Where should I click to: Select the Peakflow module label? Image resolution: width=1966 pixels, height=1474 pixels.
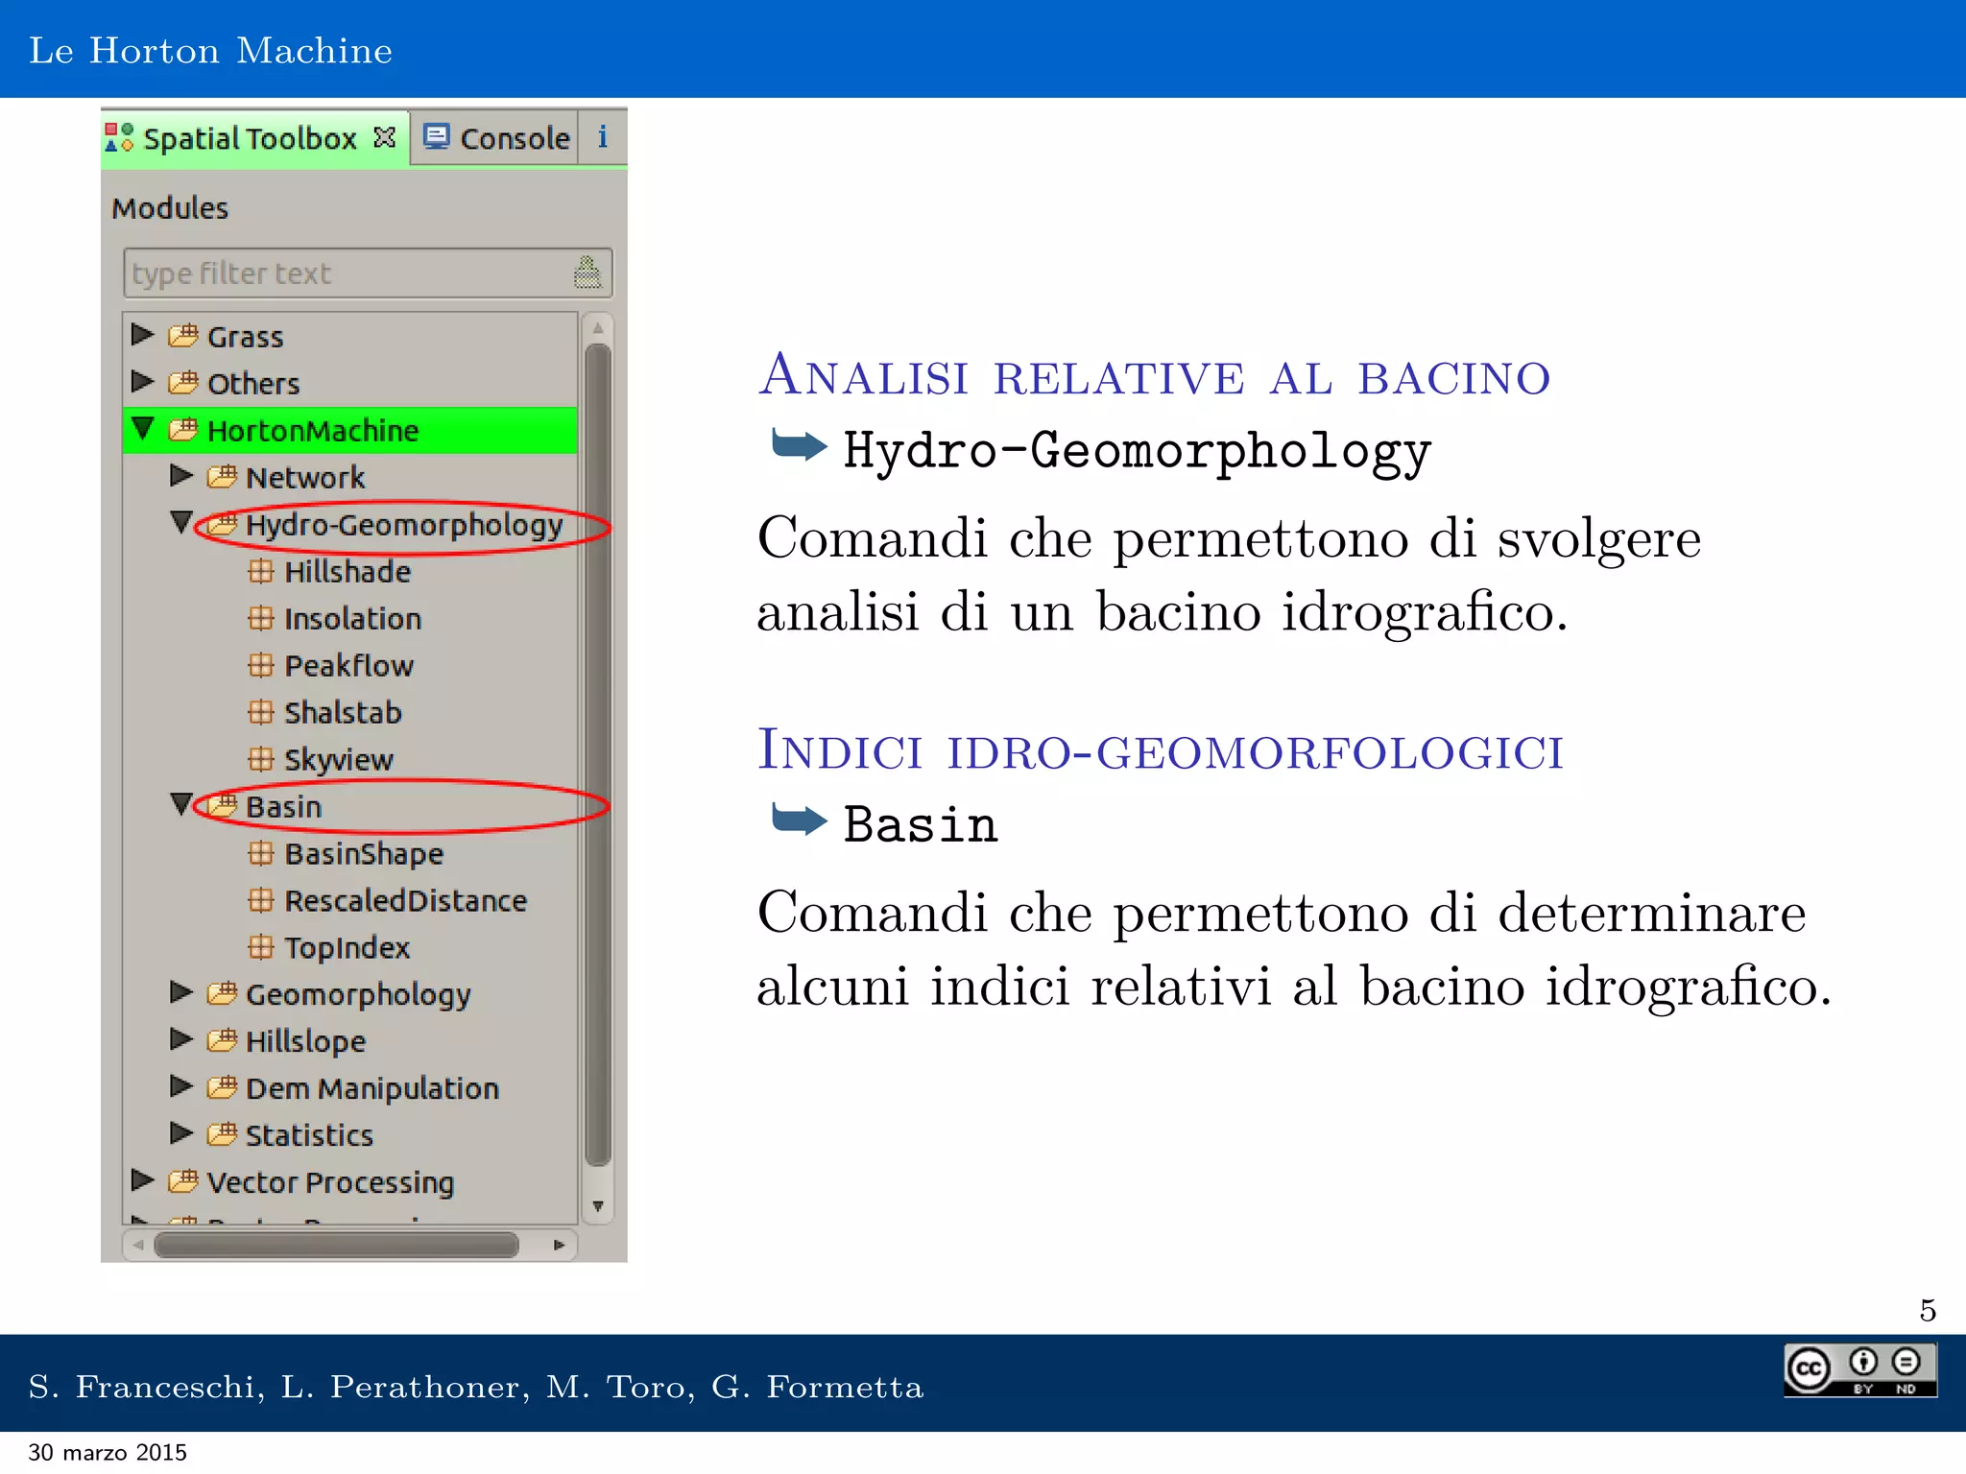pos(348,666)
